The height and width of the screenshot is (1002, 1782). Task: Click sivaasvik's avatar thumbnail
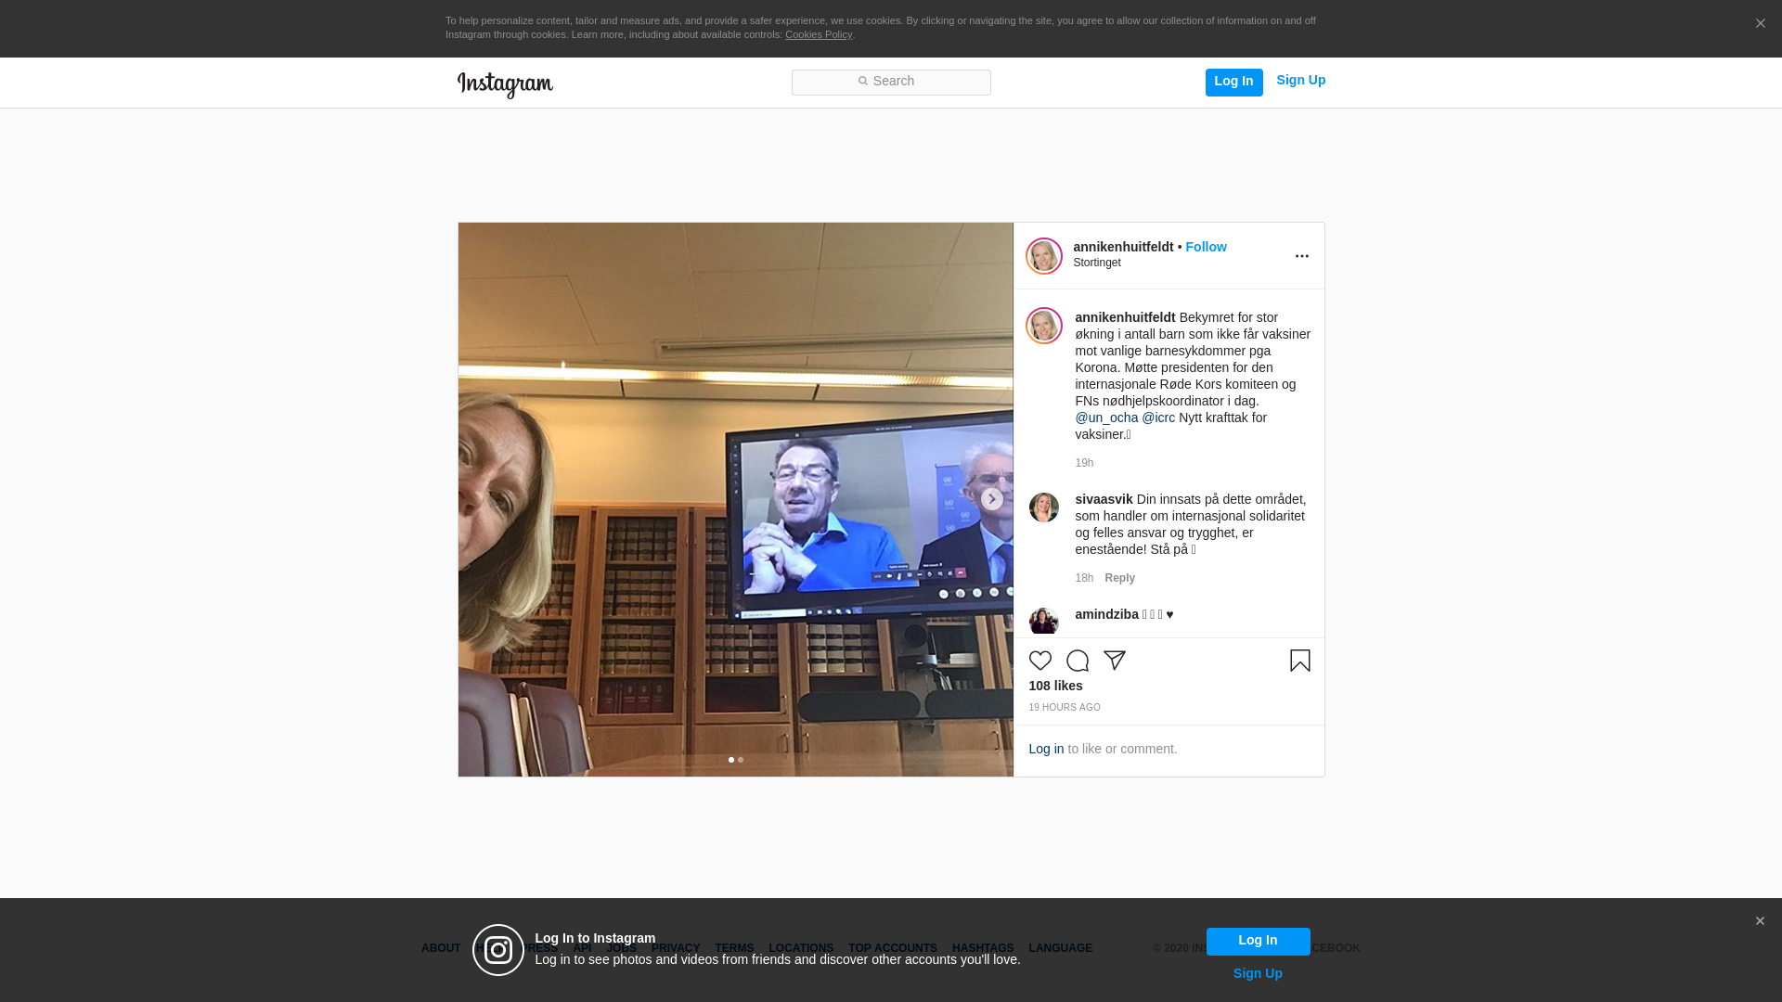[x=1044, y=507]
